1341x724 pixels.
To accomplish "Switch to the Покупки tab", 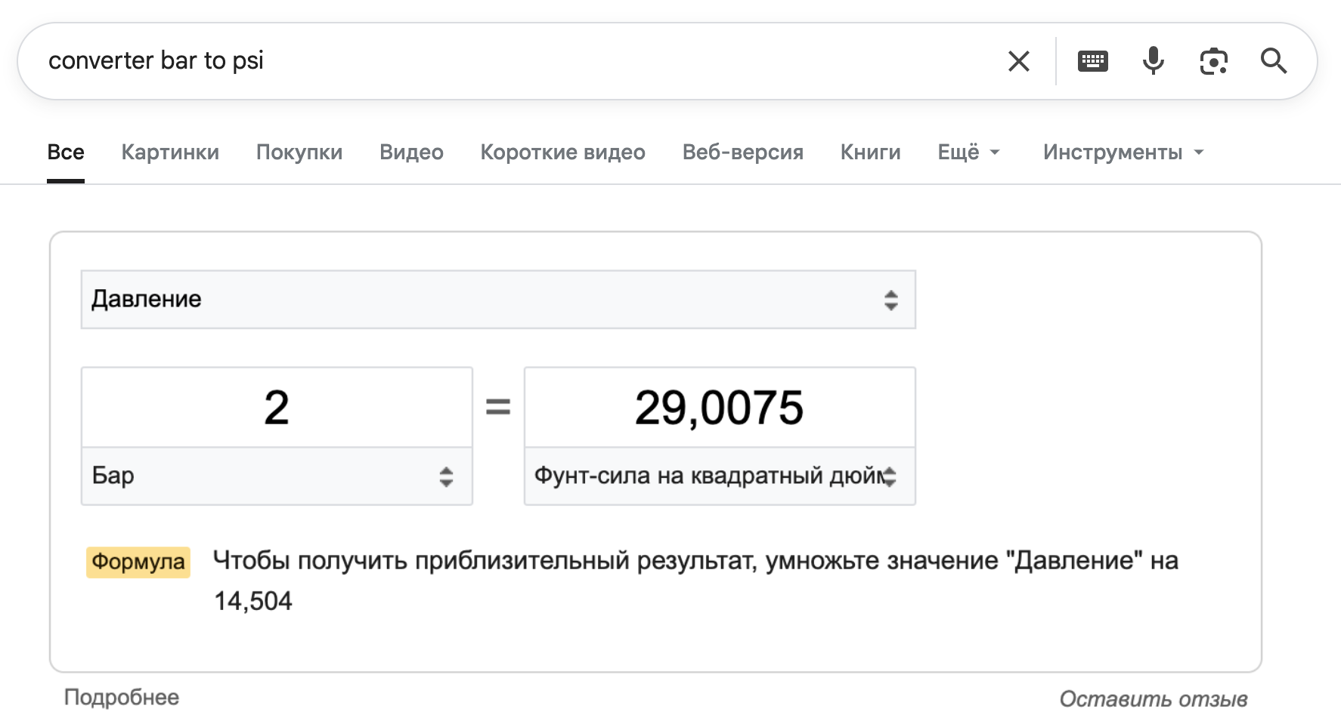I will [x=299, y=152].
